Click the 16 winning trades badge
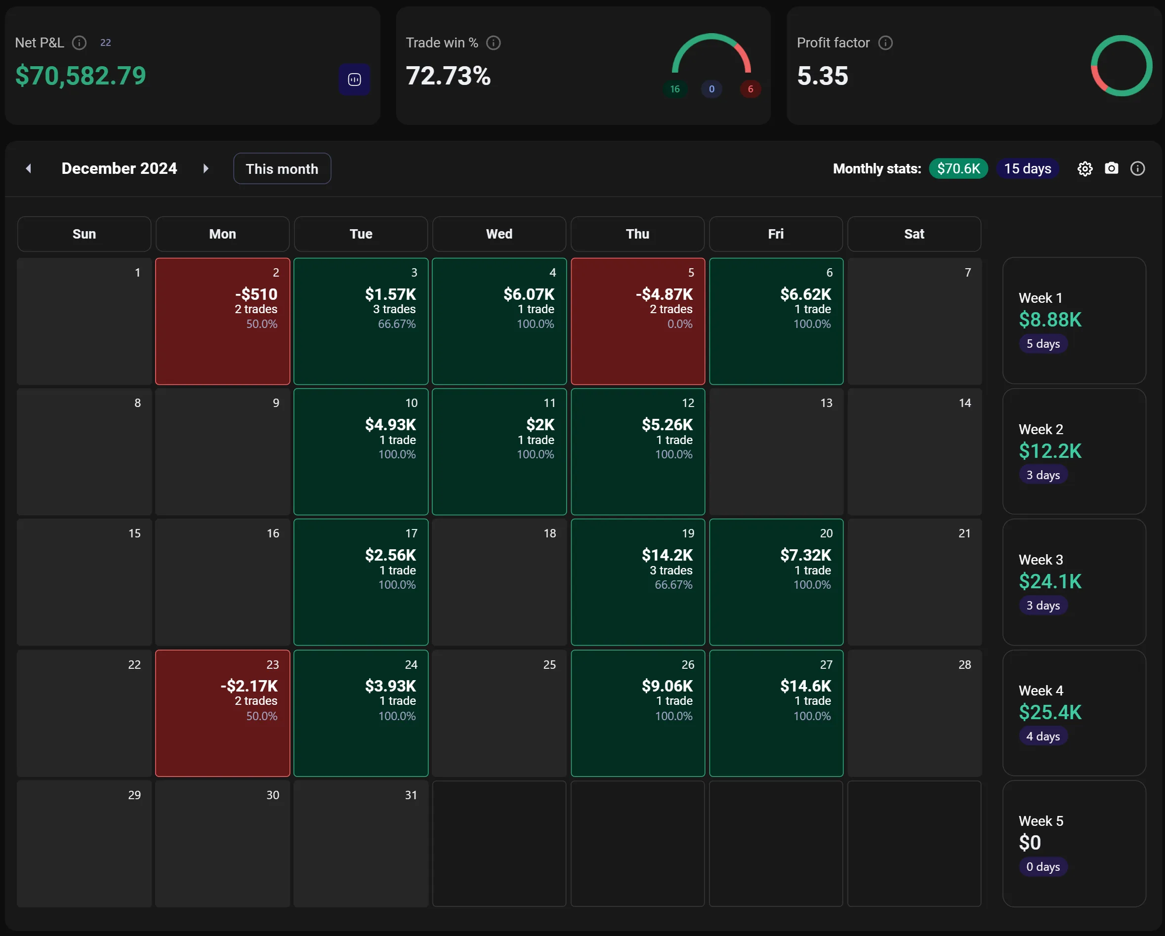This screenshot has width=1165, height=936. (674, 89)
